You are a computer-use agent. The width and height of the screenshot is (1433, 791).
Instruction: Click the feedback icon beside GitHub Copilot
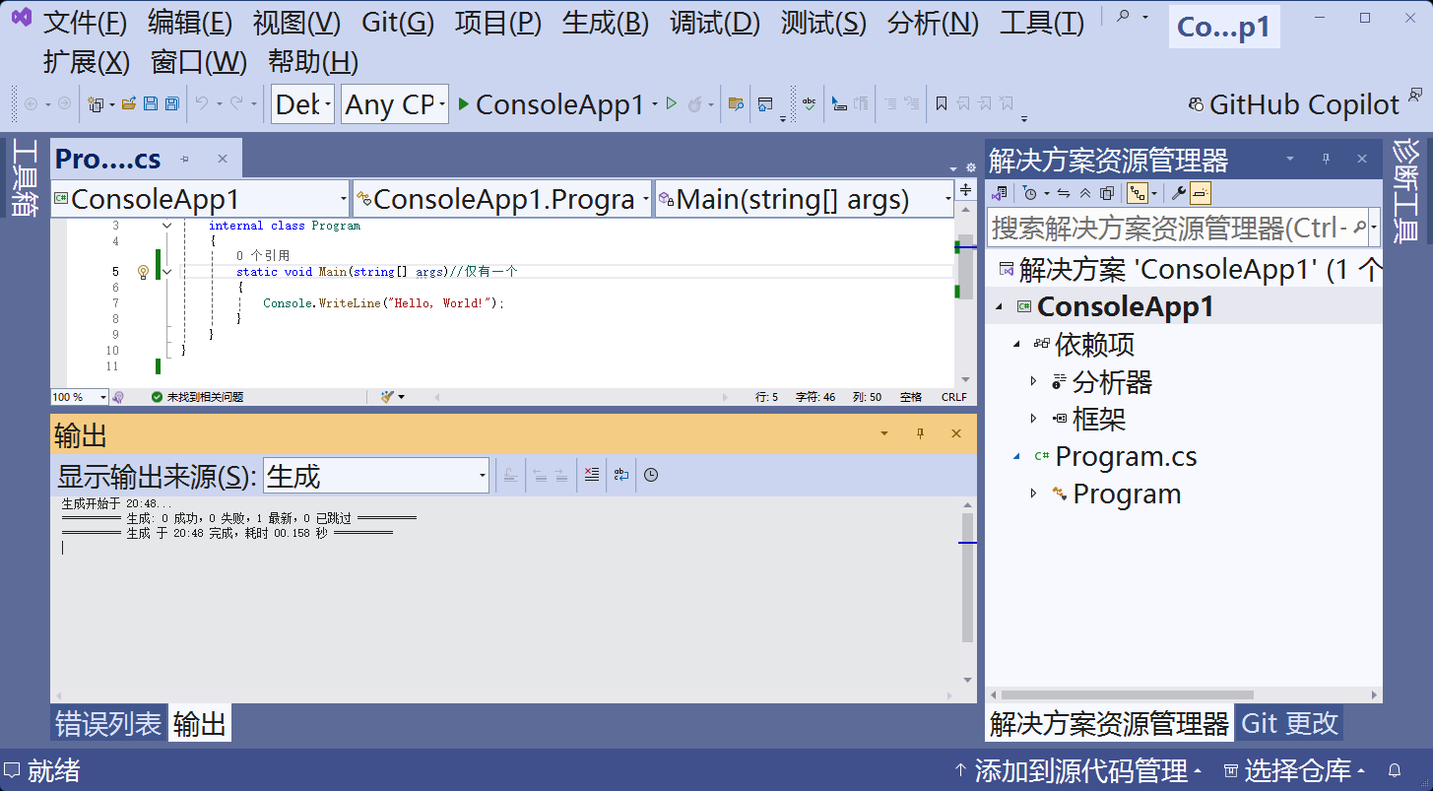(x=1415, y=95)
